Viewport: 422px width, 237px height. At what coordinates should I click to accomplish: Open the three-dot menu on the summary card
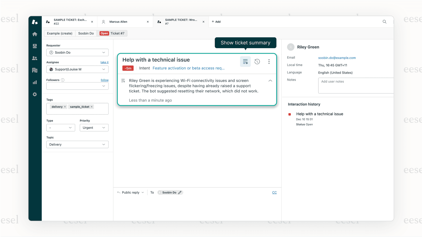269,61
